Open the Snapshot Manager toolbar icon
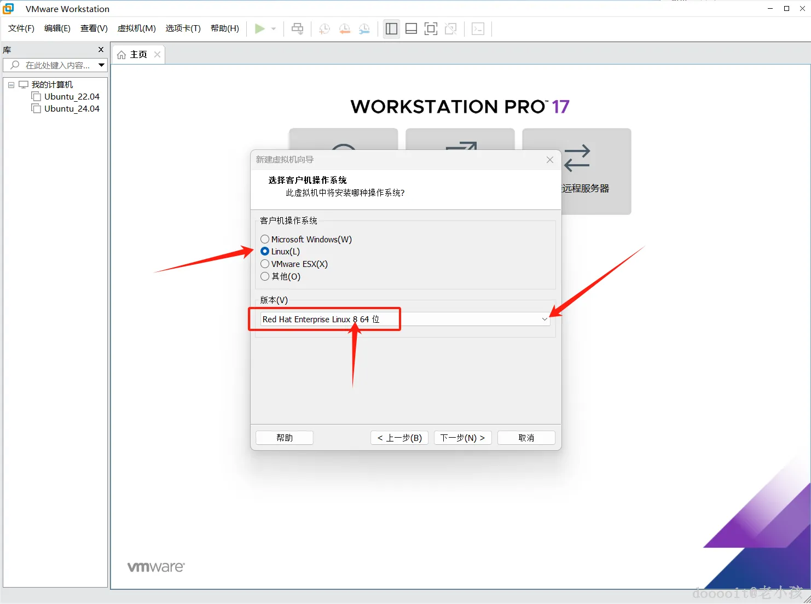 [x=364, y=29]
